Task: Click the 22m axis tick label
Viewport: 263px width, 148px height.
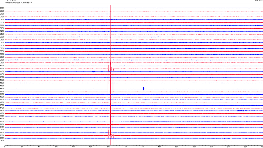Action: click(194, 147)
